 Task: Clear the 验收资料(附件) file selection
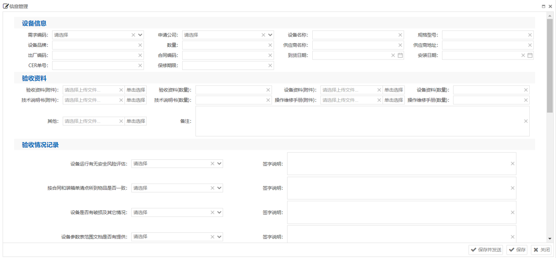pyautogui.click(x=121, y=90)
